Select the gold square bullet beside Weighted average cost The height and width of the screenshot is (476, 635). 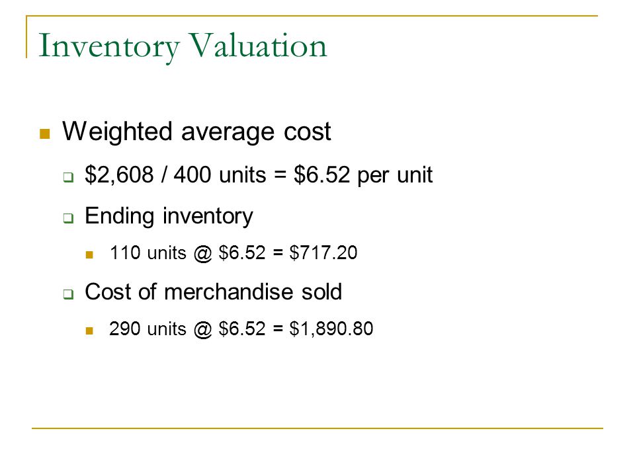[44, 134]
